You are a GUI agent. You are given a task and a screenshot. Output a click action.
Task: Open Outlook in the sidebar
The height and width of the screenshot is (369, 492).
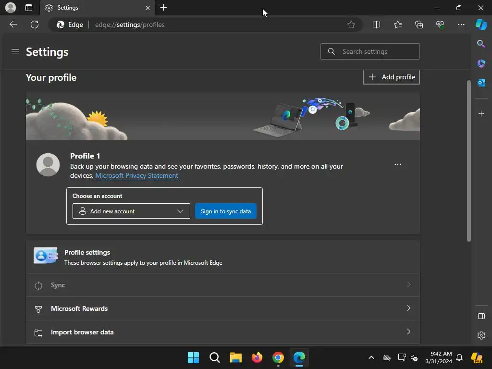pyautogui.click(x=481, y=83)
